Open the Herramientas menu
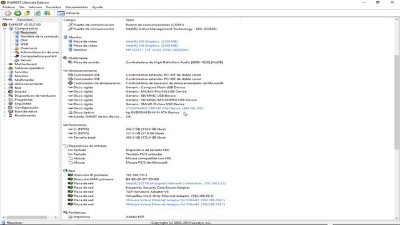 tap(76, 7)
